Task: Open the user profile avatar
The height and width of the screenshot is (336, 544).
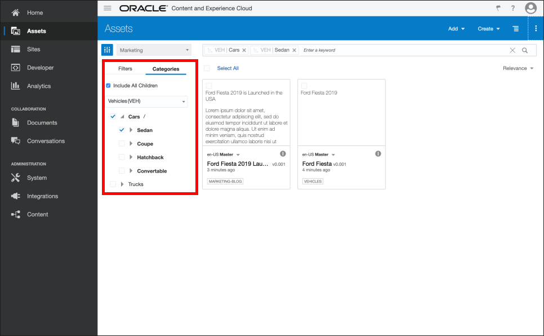Action: pyautogui.click(x=530, y=8)
